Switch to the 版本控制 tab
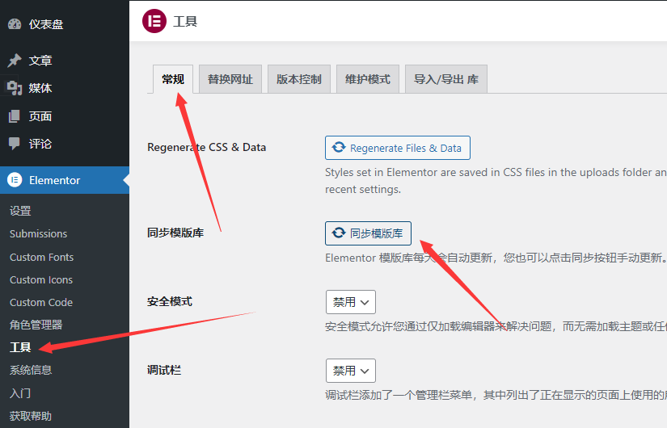Viewport: 667px width, 428px height. coord(299,79)
